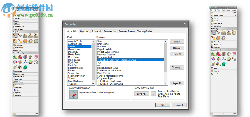Choose the blue sphere clay tool in left palette
250x117 pixels.
[36, 41]
